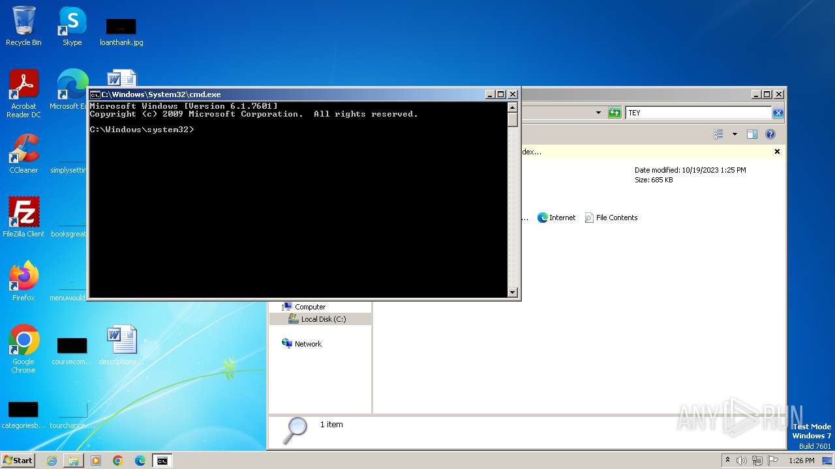
Task: Search again in Internet
Action: 556,218
